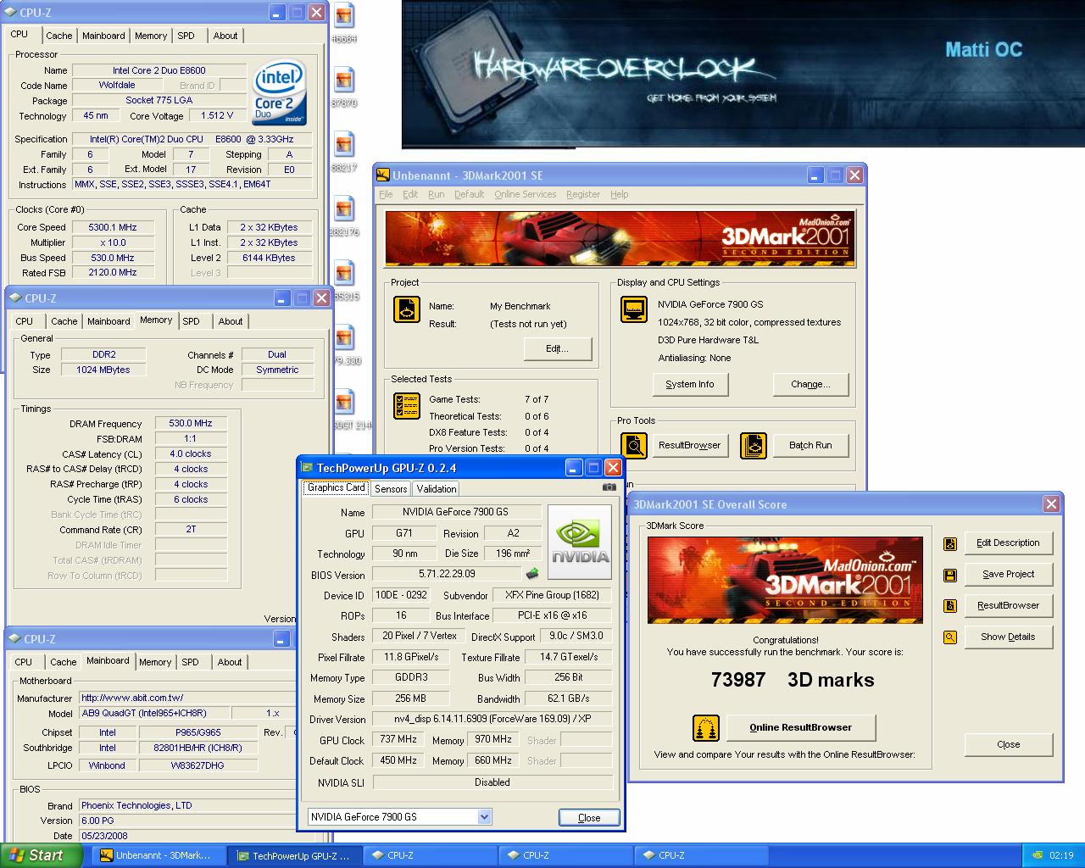Click the Selected Tests checklist icon

pos(407,406)
